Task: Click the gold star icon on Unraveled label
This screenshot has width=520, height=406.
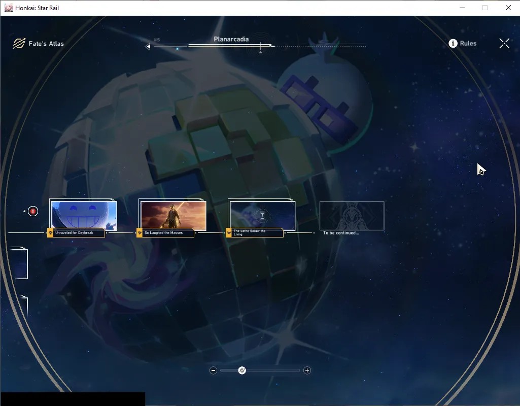Action: 50,233
